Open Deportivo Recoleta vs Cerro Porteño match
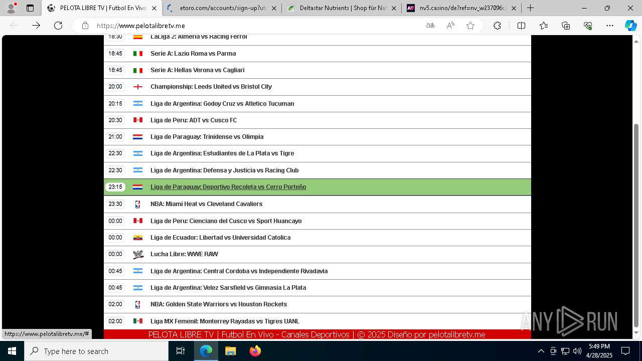Image resolution: width=642 pixels, height=361 pixels. tap(228, 187)
